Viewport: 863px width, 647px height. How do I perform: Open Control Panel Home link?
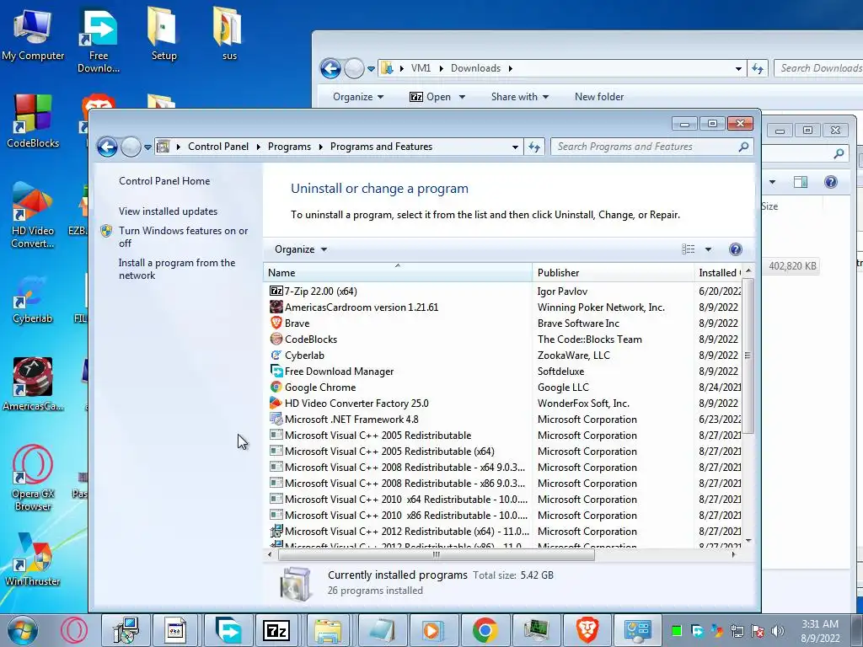pyautogui.click(x=164, y=181)
